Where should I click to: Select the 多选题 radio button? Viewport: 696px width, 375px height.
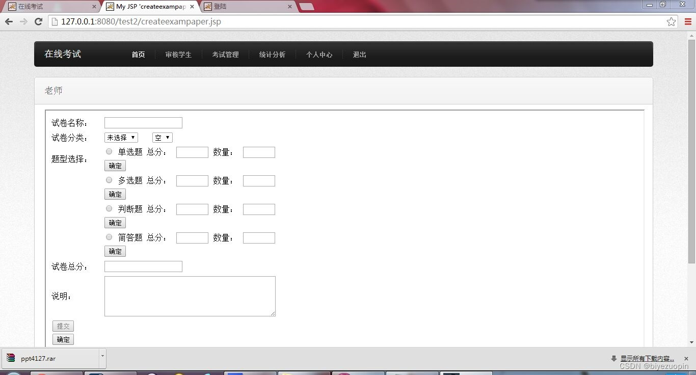[109, 179]
